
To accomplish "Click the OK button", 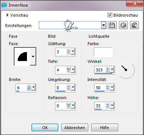I will pyautogui.click(x=45, y=128).
